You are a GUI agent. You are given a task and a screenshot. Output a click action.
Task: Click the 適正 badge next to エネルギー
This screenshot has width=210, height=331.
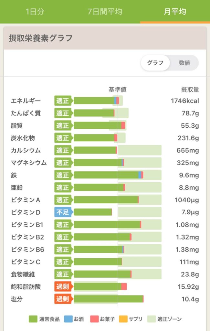[x=63, y=101]
